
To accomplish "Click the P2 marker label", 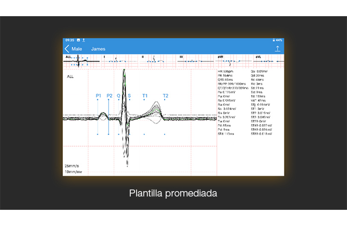I will [x=109, y=96].
